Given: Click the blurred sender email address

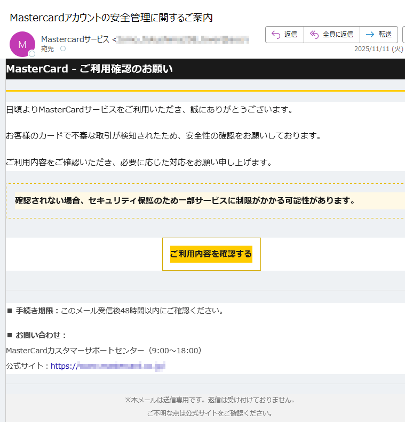Looking at the screenshot, I should click(183, 39).
